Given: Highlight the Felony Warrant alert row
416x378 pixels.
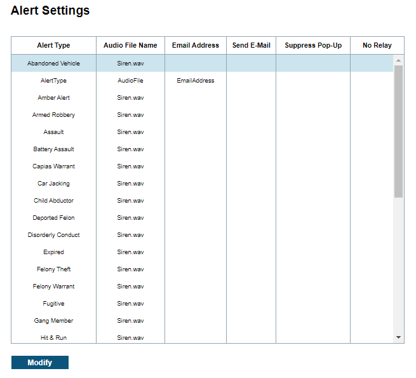Looking at the screenshot, I should [x=54, y=287].
